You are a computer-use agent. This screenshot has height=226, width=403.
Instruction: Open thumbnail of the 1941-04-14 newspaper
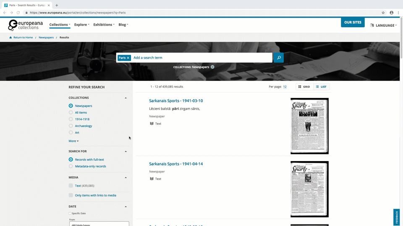(309, 189)
